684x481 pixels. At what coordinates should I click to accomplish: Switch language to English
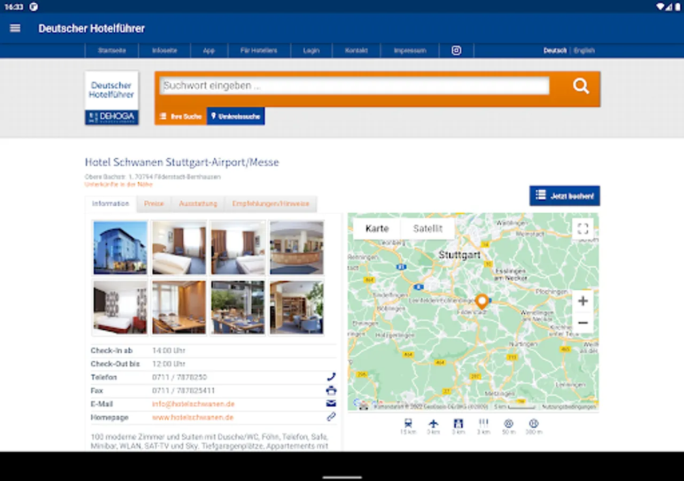tap(584, 51)
